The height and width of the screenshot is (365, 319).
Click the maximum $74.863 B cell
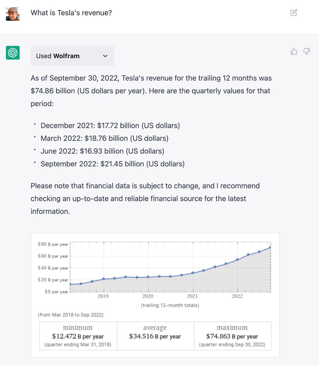point(232,336)
